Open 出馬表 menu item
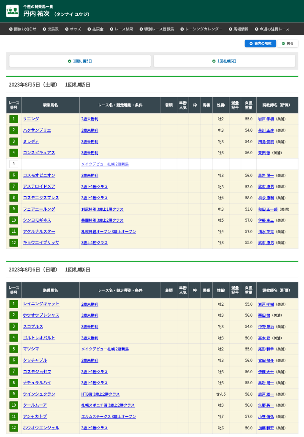The image size is (304, 437). [x=51, y=29]
